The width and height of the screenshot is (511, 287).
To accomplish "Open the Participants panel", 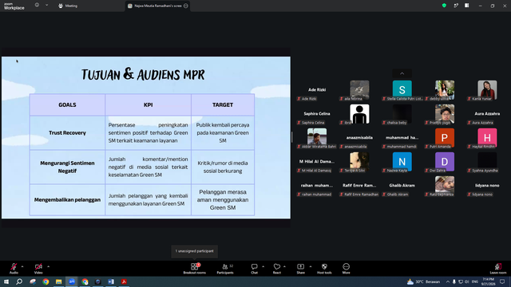I will tap(225, 269).
